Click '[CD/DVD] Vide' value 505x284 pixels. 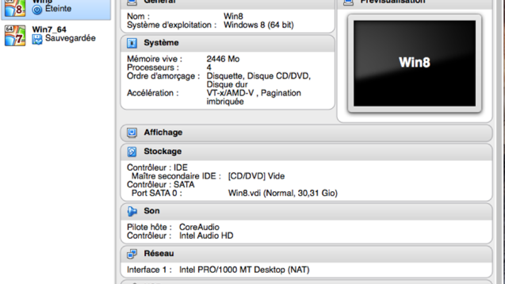point(256,176)
